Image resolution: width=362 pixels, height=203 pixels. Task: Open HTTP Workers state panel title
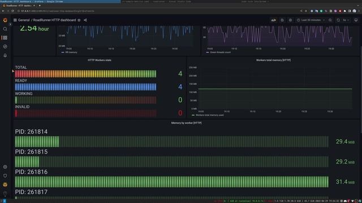coord(100,60)
